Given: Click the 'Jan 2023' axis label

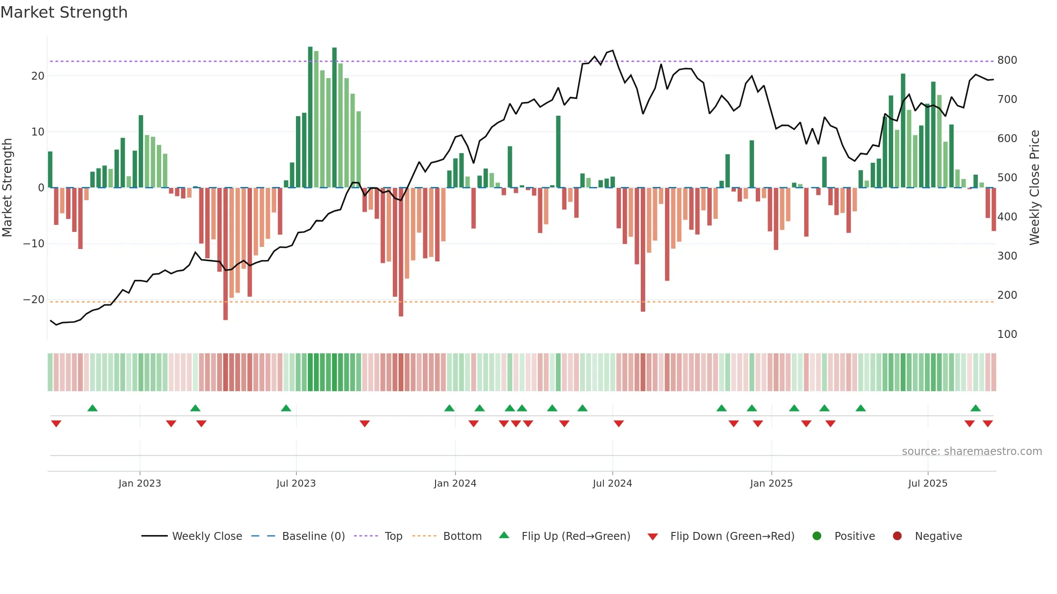Looking at the screenshot, I should click(140, 483).
